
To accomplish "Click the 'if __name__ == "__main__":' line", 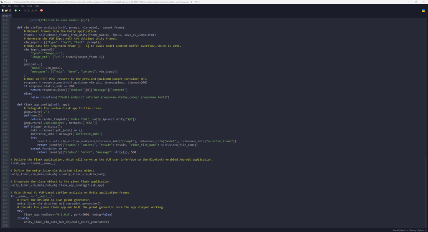I will [32, 196].
